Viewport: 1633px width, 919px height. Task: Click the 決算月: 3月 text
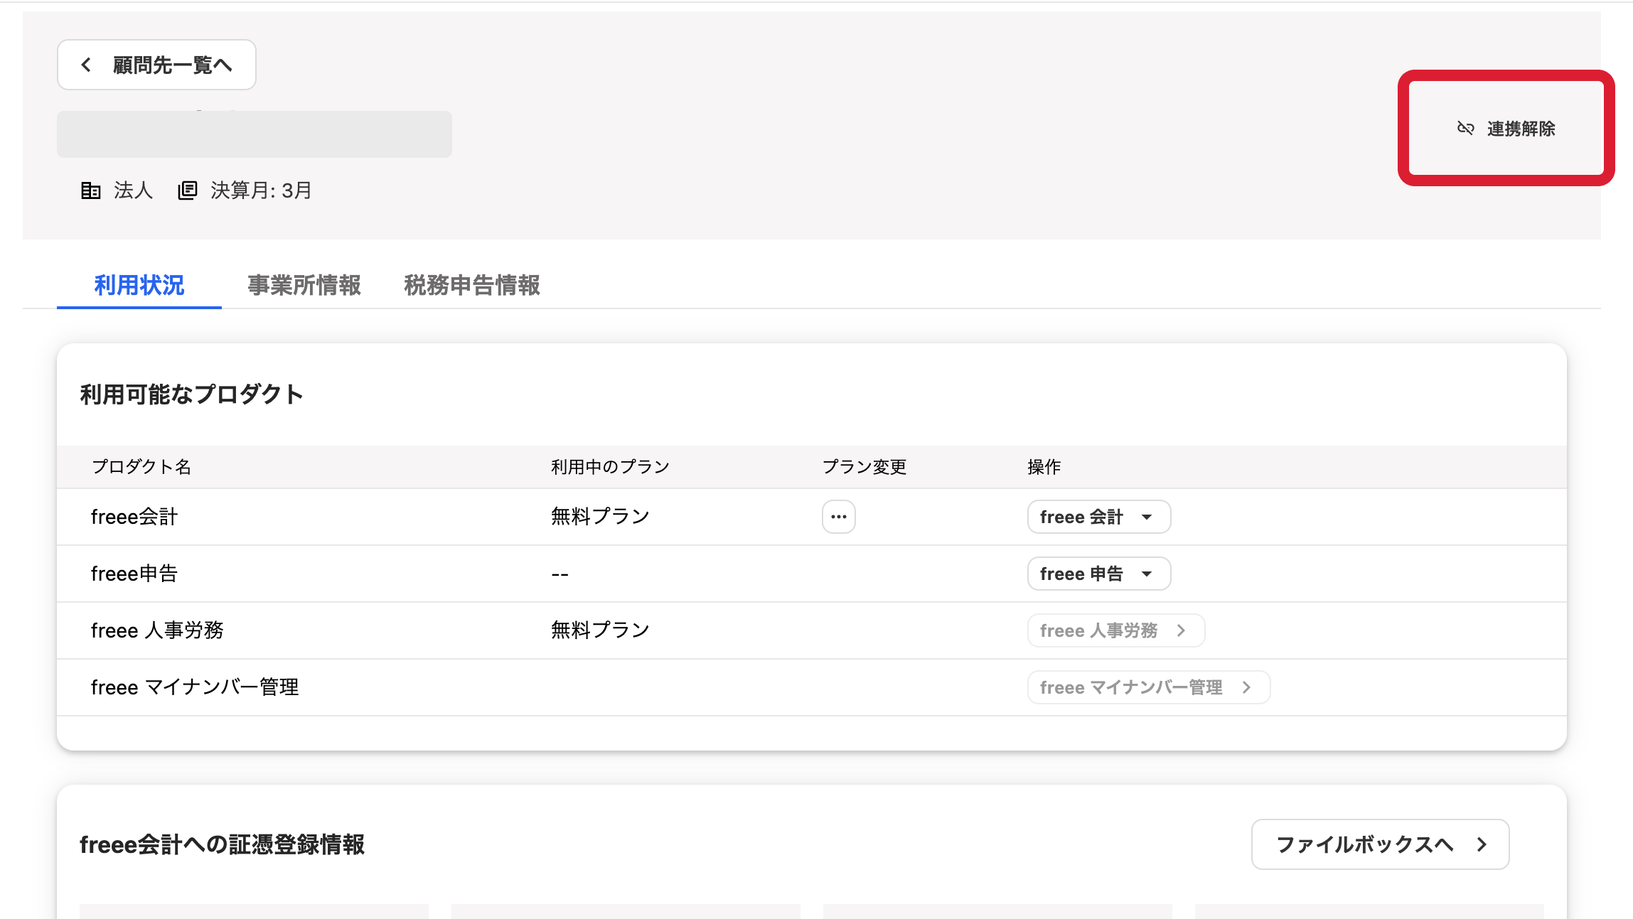click(261, 190)
